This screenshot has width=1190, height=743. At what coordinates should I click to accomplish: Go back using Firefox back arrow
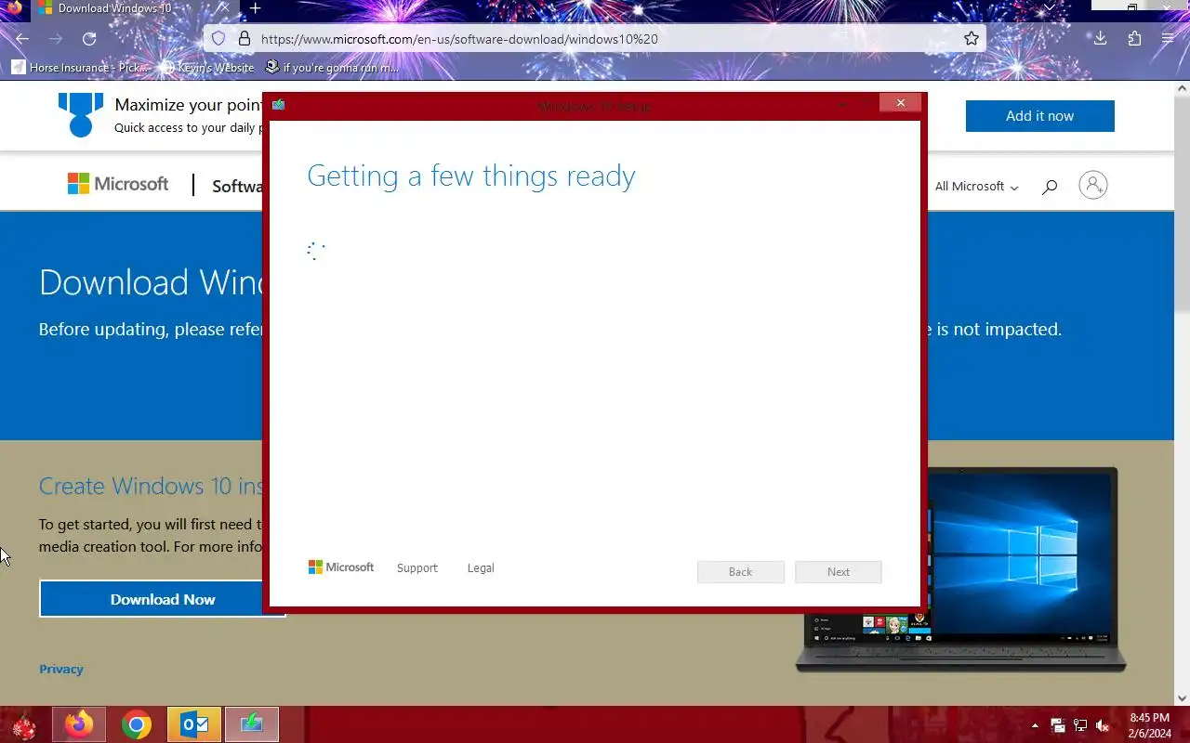click(22, 39)
